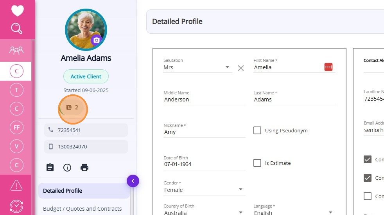Open Budget / Quotes and Contracts
384x215 pixels.
click(82, 209)
